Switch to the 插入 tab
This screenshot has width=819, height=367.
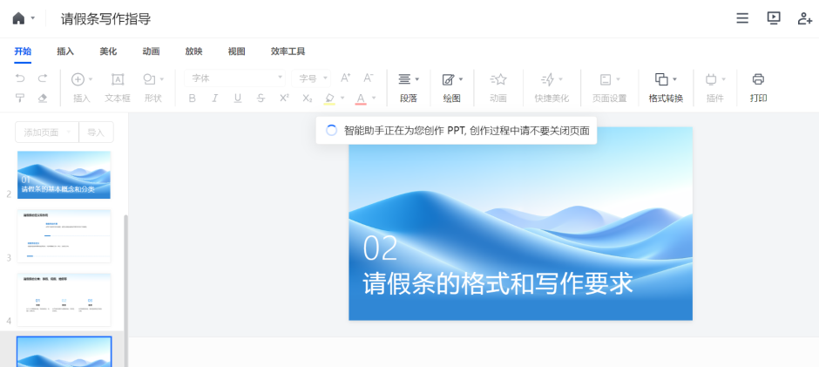65,51
